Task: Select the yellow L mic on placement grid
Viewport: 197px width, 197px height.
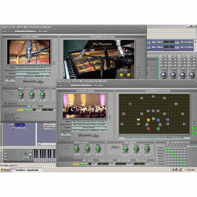Action: [148, 120]
